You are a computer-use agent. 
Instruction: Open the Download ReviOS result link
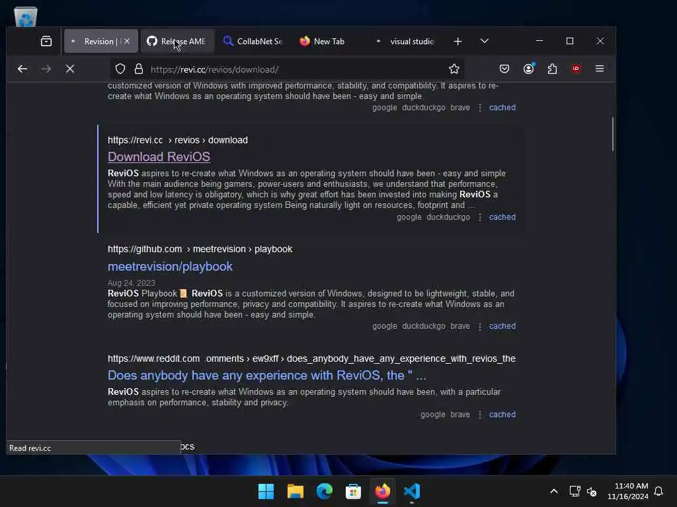[159, 157]
